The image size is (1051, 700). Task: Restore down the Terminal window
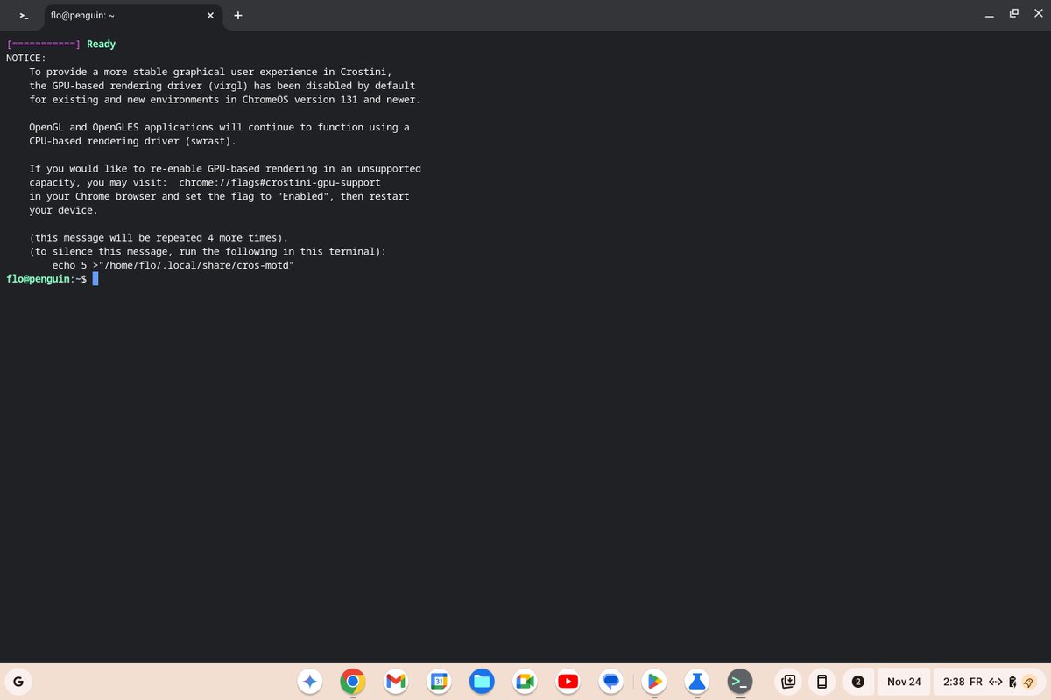[1014, 13]
